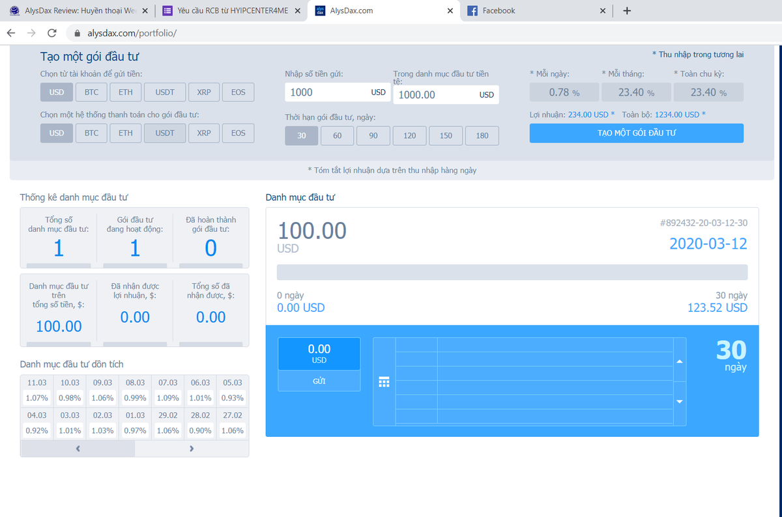Choose EOS payment system for package
The height and width of the screenshot is (517, 782).
pos(239,133)
